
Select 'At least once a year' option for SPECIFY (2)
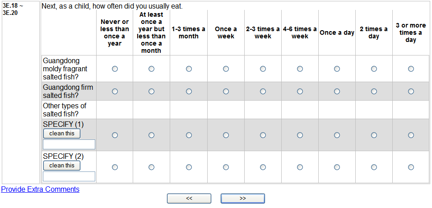pos(151,167)
